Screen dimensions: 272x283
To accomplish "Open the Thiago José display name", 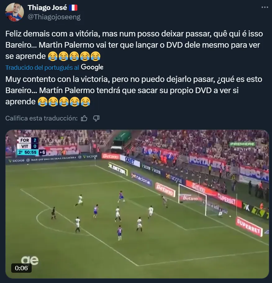I will click(47, 7).
